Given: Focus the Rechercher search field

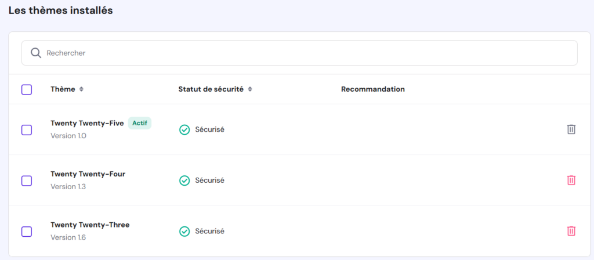Looking at the screenshot, I should [x=307, y=53].
